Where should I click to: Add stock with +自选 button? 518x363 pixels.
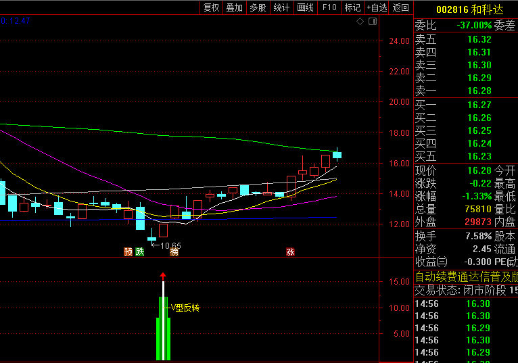tap(377, 7)
